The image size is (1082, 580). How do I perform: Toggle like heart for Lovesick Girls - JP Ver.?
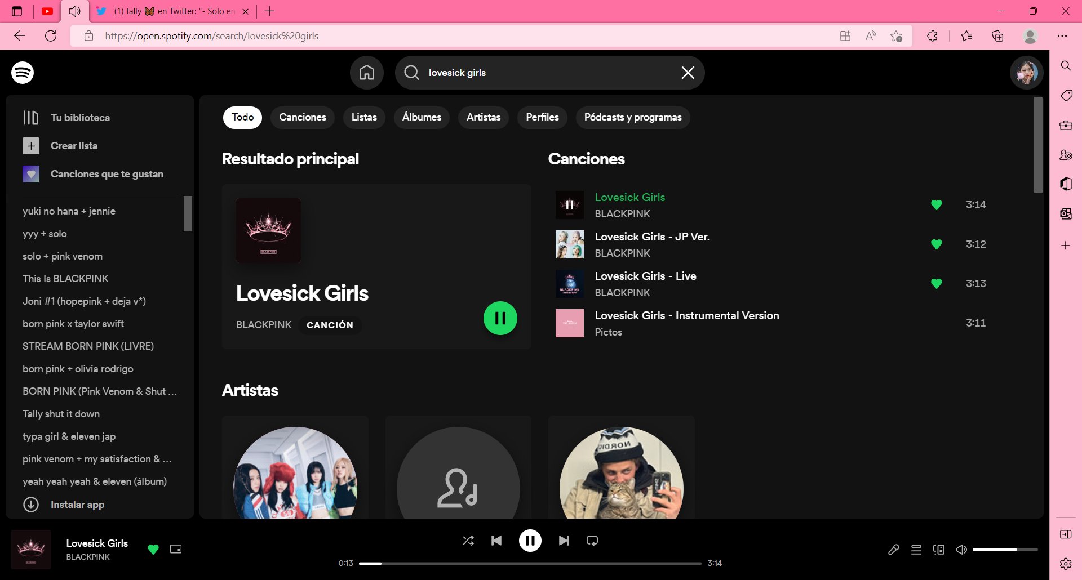(937, 244)
